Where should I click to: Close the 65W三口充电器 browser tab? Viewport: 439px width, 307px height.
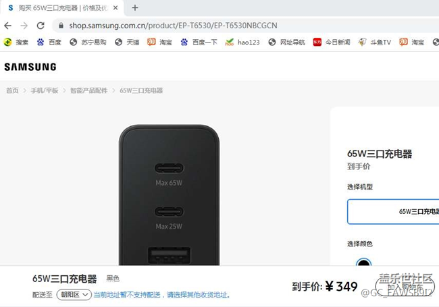click(115, 8)
